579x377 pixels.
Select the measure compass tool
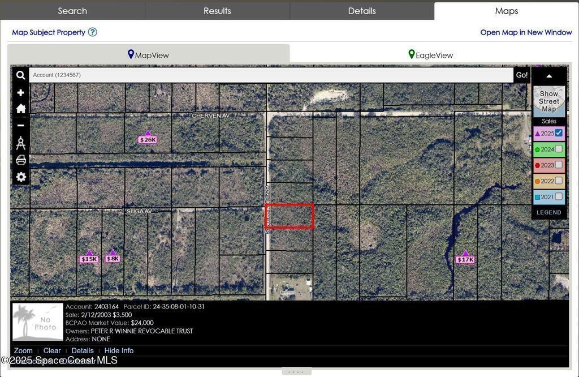[20, 143]
